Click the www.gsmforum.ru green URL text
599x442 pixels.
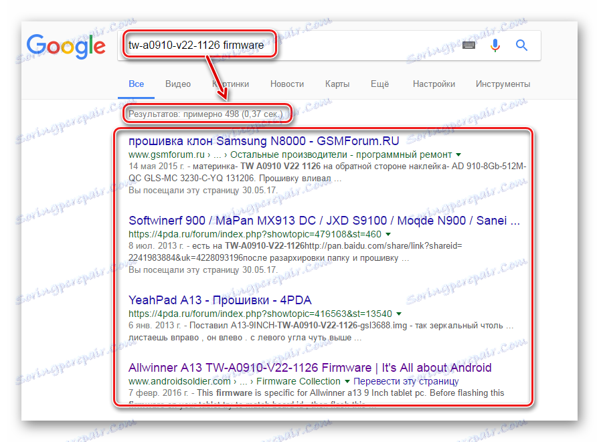click(x=167, y=154)
